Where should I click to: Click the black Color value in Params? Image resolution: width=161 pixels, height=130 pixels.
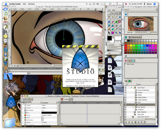click(49, 113)
